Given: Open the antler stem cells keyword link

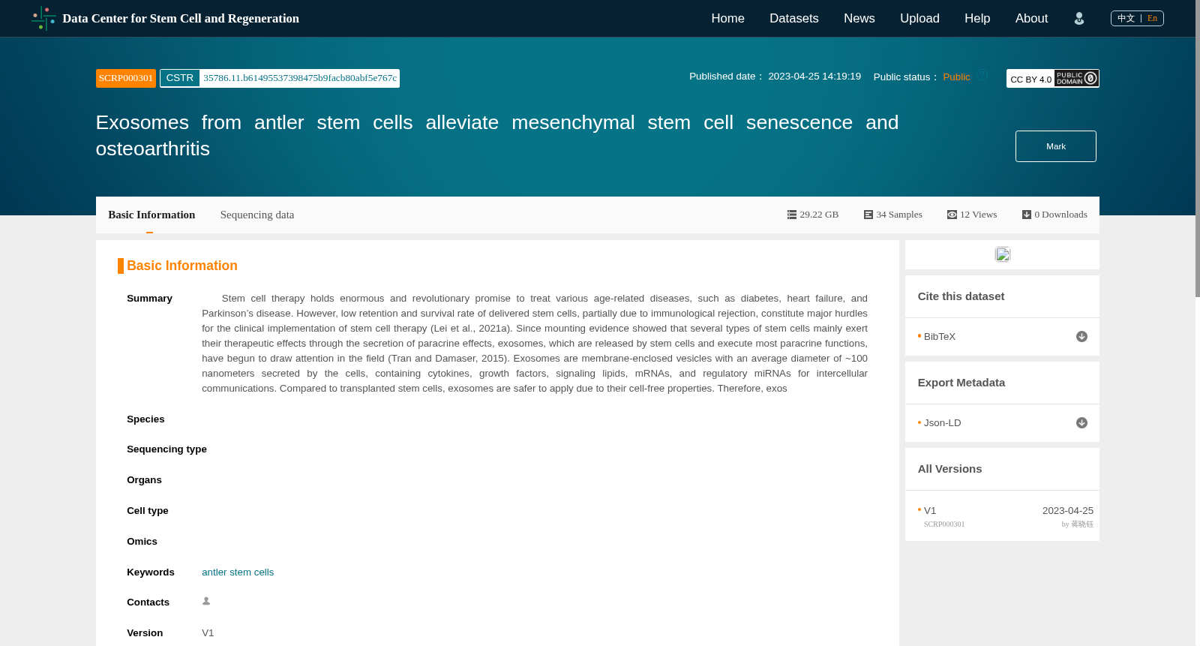Looking at the screenshot, I should [x=238, y=572].
